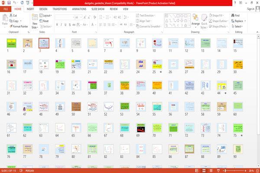260x173 pixels.
Task: Click the zoom slider in the status bar
Action: pos(235,170)
